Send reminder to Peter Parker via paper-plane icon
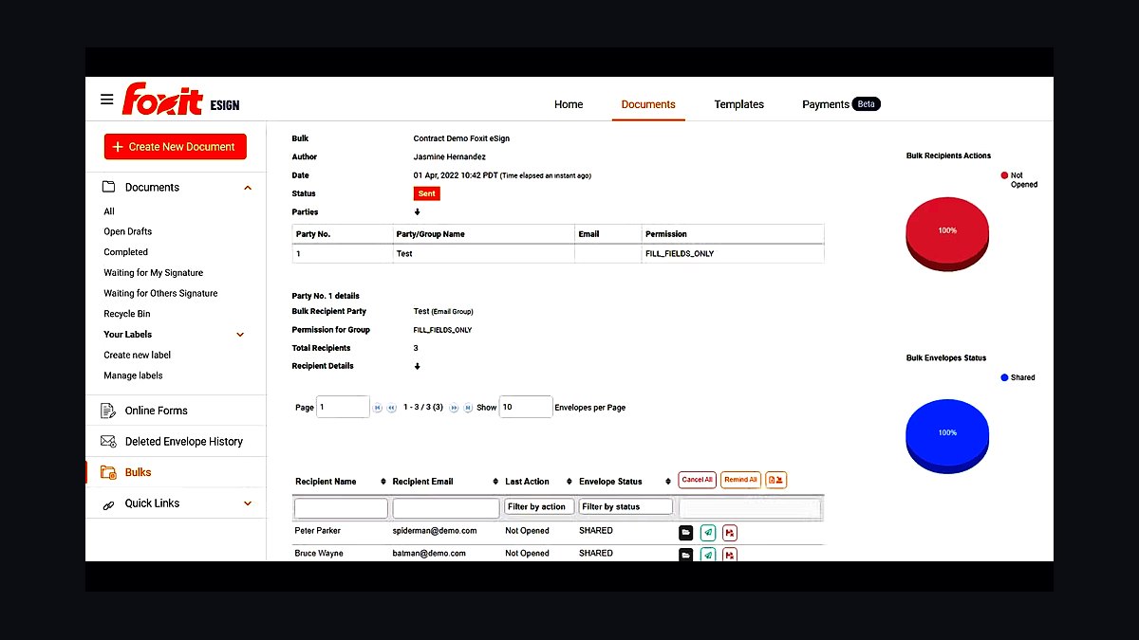 tap(708, 533)
